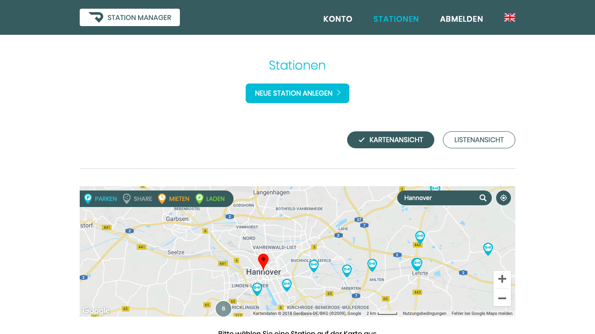The width and height of the screenshot is (595, 334).
Task: Open the Nutzungsbedingungen link
Action: click(424, 313)
